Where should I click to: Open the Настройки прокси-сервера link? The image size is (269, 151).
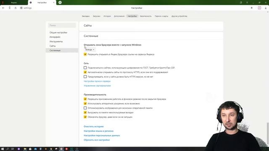click(97, 81)
